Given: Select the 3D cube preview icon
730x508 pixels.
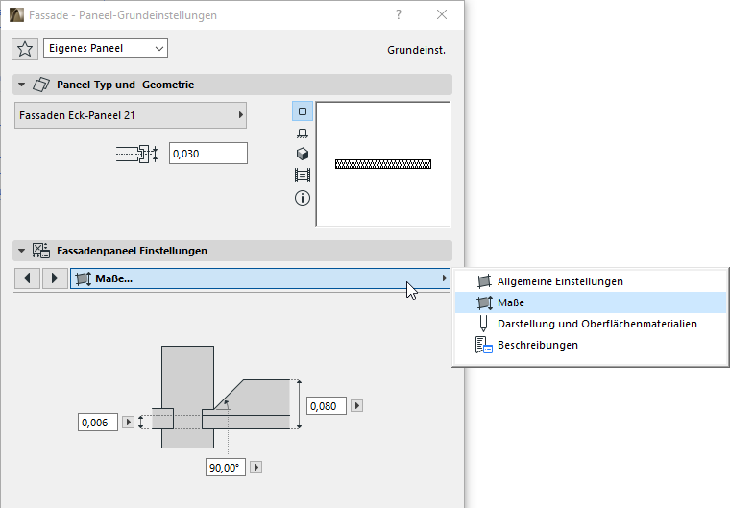Looking at the screenshot, I should [x=303, y=154].
